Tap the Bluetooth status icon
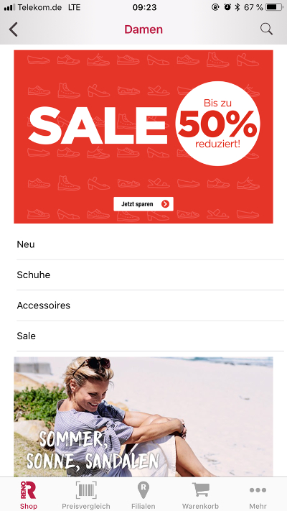 point(237,7)
